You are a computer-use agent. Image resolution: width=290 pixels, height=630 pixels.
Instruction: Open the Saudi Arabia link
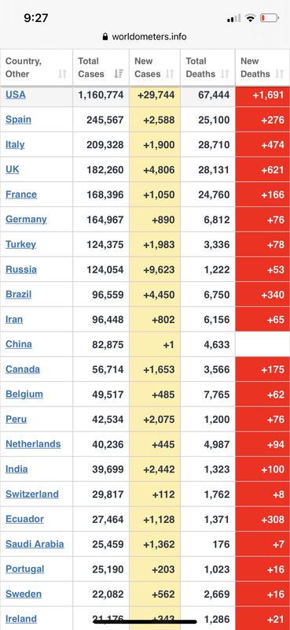35,544
